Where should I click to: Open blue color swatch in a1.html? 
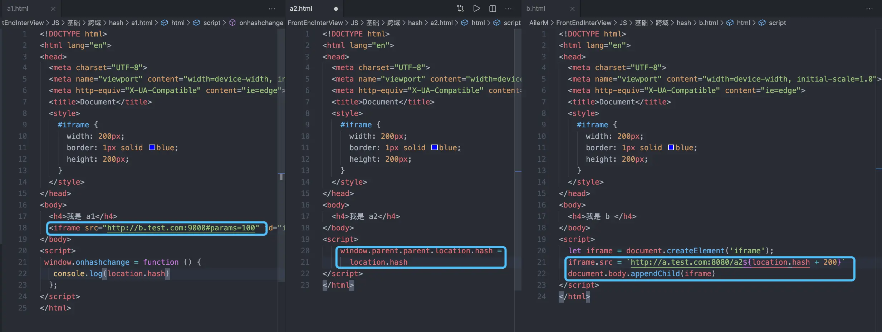click(x=152, y=147)
